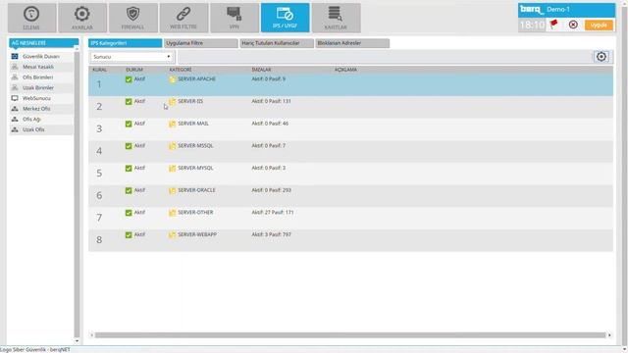This screenshot has height=353, width=628.
Task: Toggle Aktif checkbox for SERVER-MYSQL
Action: tap(129, 169)
